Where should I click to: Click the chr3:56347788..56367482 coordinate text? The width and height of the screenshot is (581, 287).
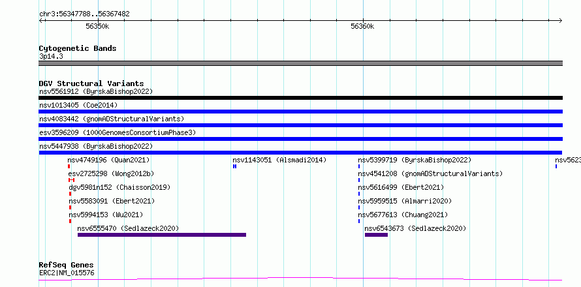point(84,14)
